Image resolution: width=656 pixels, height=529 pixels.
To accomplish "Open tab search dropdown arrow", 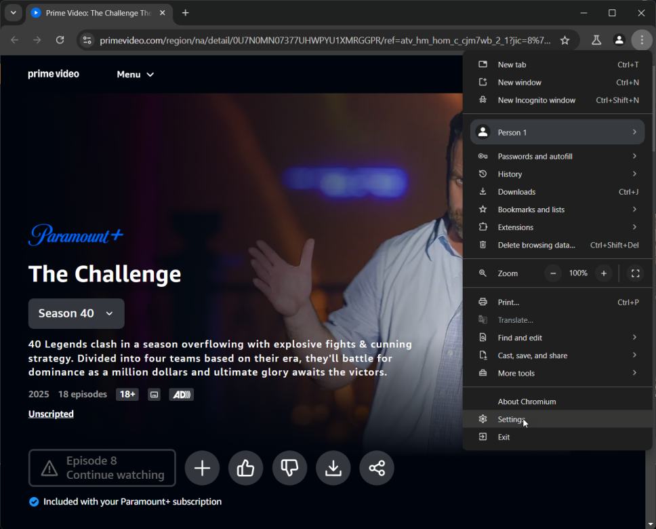I will [14, 13].
